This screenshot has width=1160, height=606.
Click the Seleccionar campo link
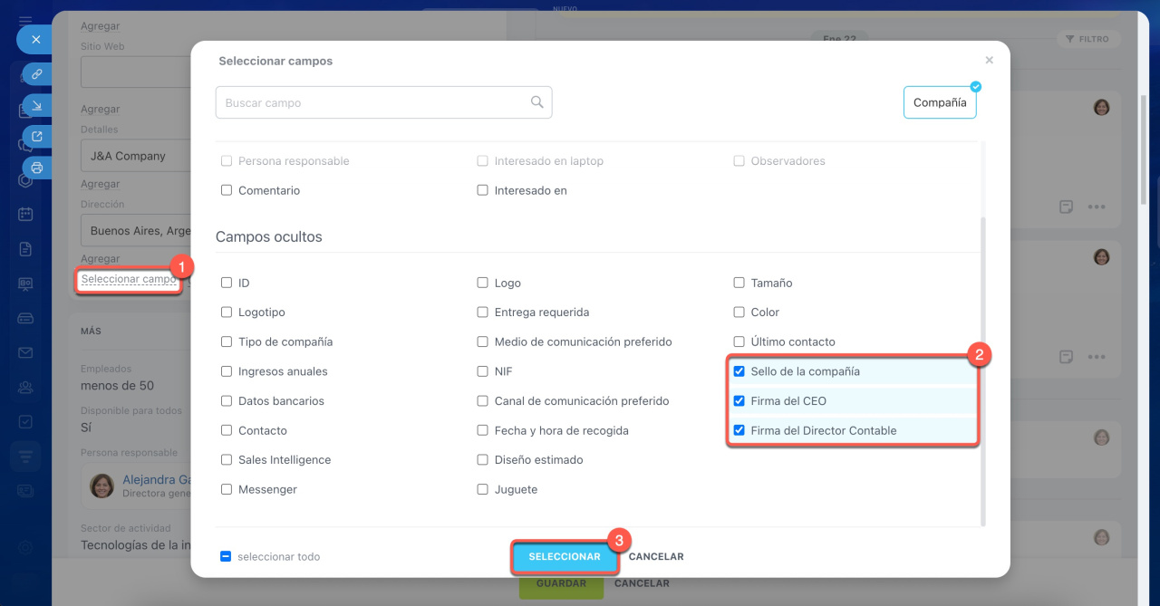coord(129,279)
